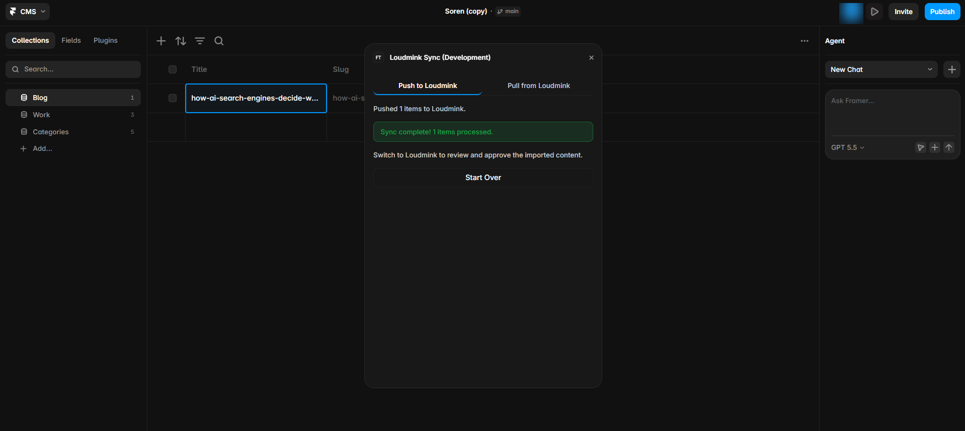Add attachment with plus in Agent box
Image resolution: width=965 pixels, height=431 pixels.
pyautogui.click(x=935, y=147)
